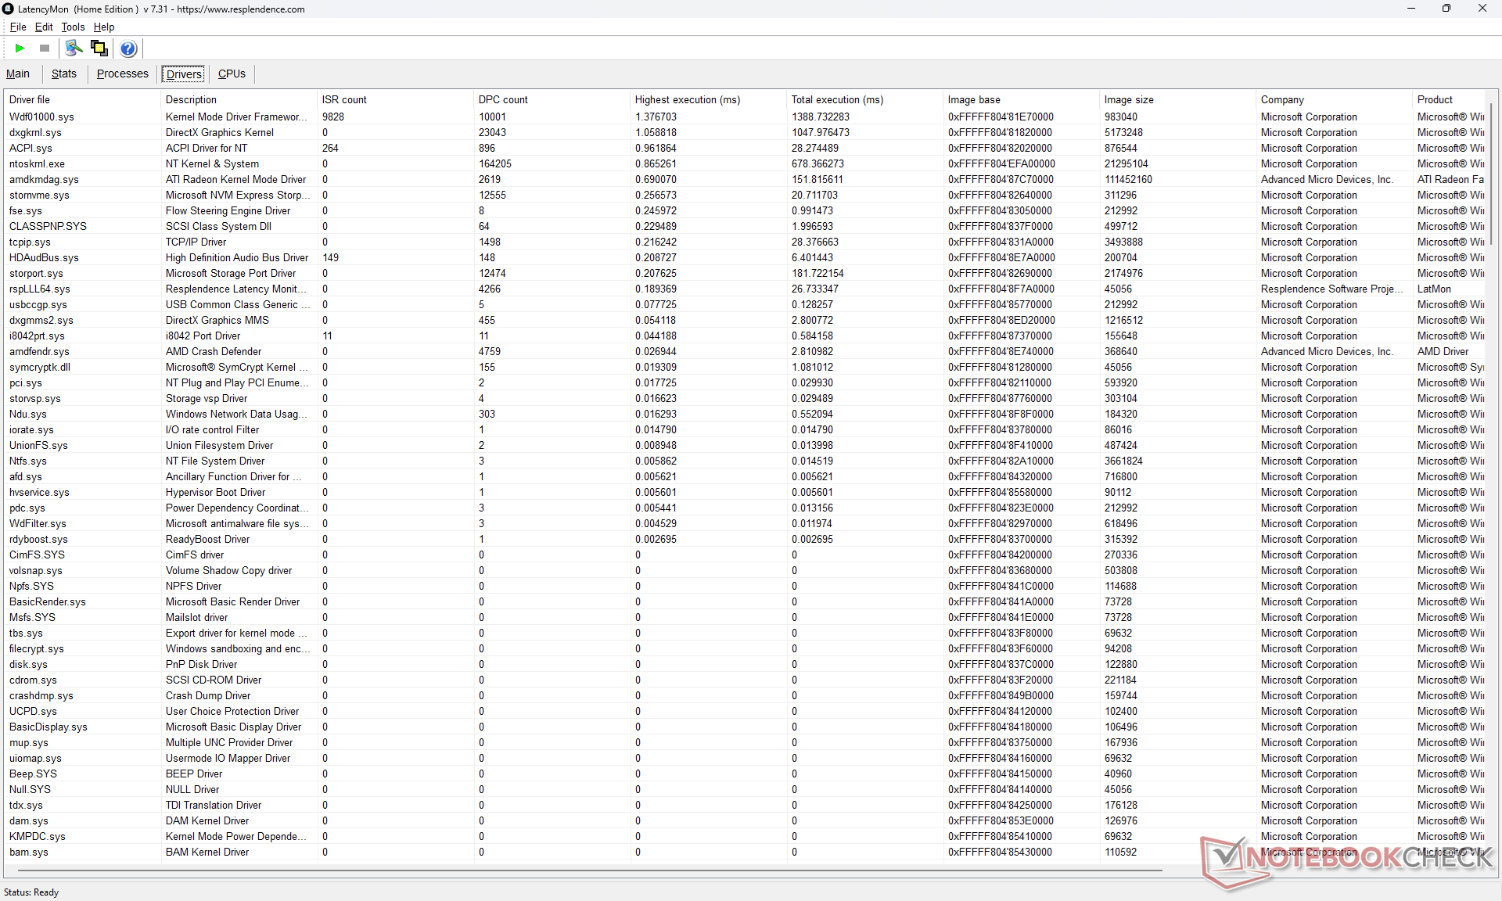Open help with blue question mark icon
The width and height of the screenshot is (1502, 901).
[128, 48]
